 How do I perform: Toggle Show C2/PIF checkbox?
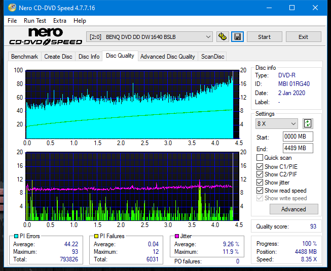[260, 174]
